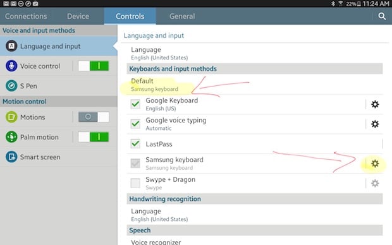The height and width of the screenshot is (245, 392).
Task: Uncheck the LastPass checkbox
Action: coord(135,143)
